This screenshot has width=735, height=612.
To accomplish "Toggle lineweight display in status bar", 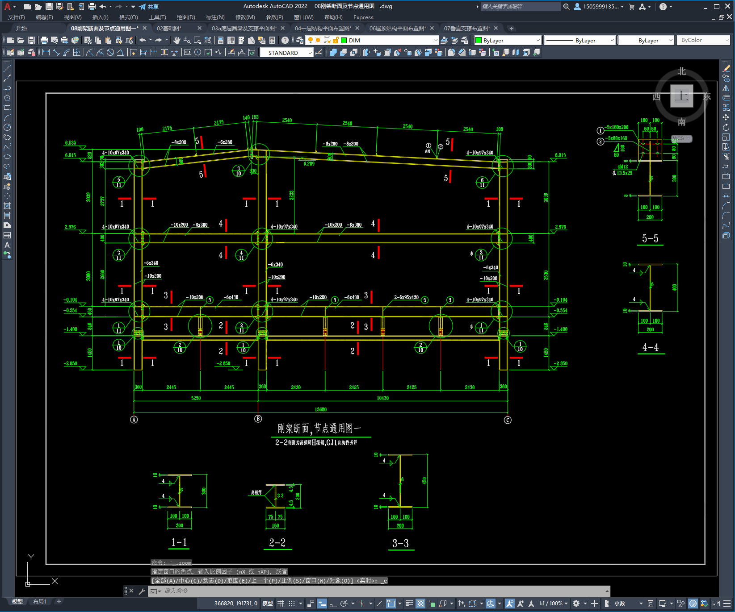I will point(409,604).
